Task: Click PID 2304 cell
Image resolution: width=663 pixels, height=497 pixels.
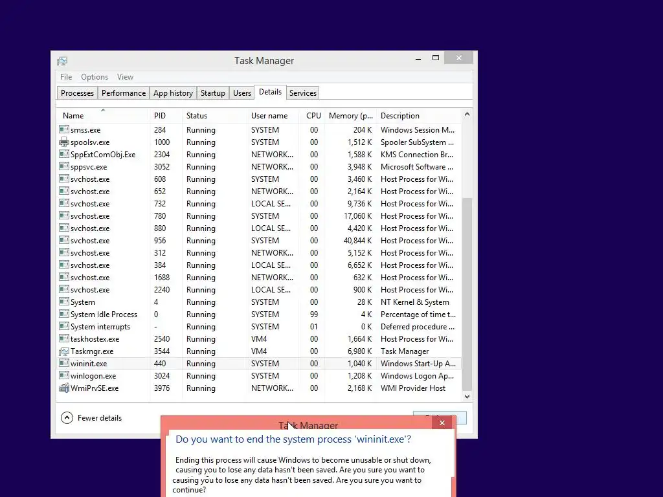Action: 161,155
